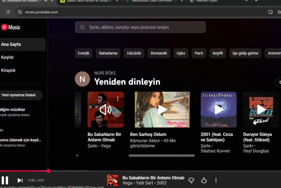281x188 pixels.
Task: Open a new browser tab
Action: (x=256, y=1)
